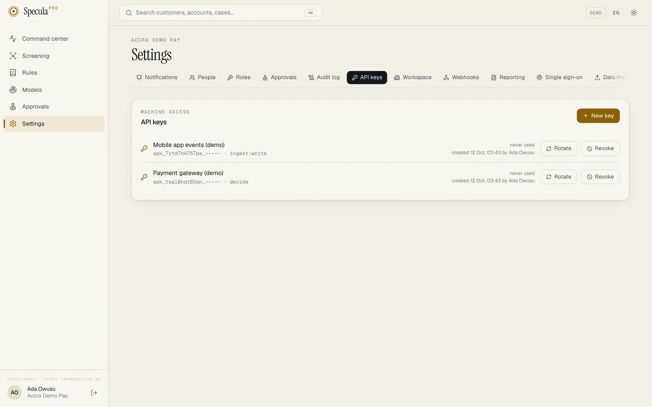Click the Ada Owusu name in sidebar footer
Viewport: 652px width, 407px height.
click(41, 389)
